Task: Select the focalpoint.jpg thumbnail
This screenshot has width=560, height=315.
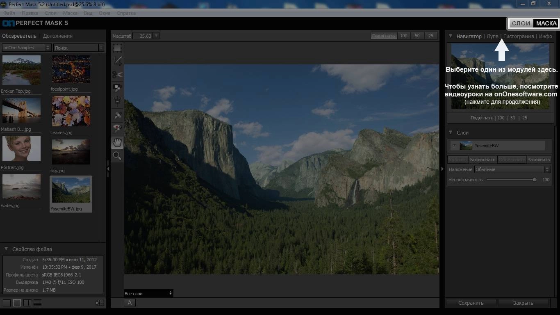Action: [x=71, y=69]
